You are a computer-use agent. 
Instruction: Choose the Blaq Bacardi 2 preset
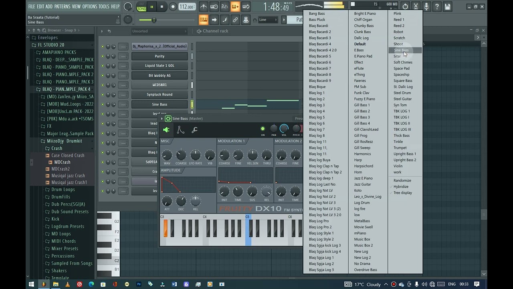click(x=320, y=32)
